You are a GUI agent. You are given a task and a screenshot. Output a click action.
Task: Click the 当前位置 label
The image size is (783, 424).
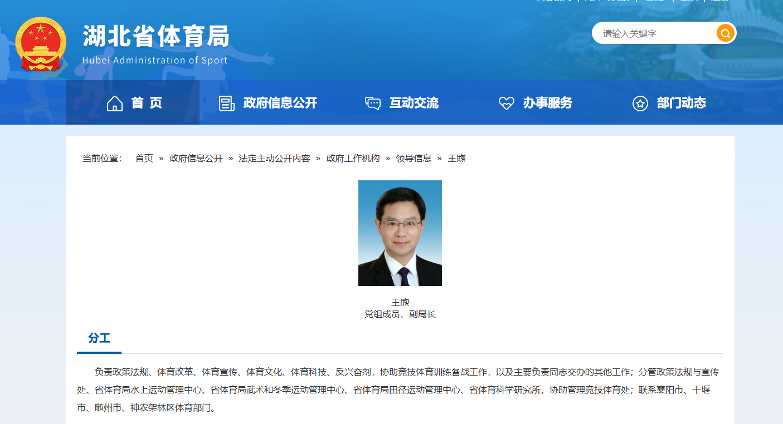point(102,158)
